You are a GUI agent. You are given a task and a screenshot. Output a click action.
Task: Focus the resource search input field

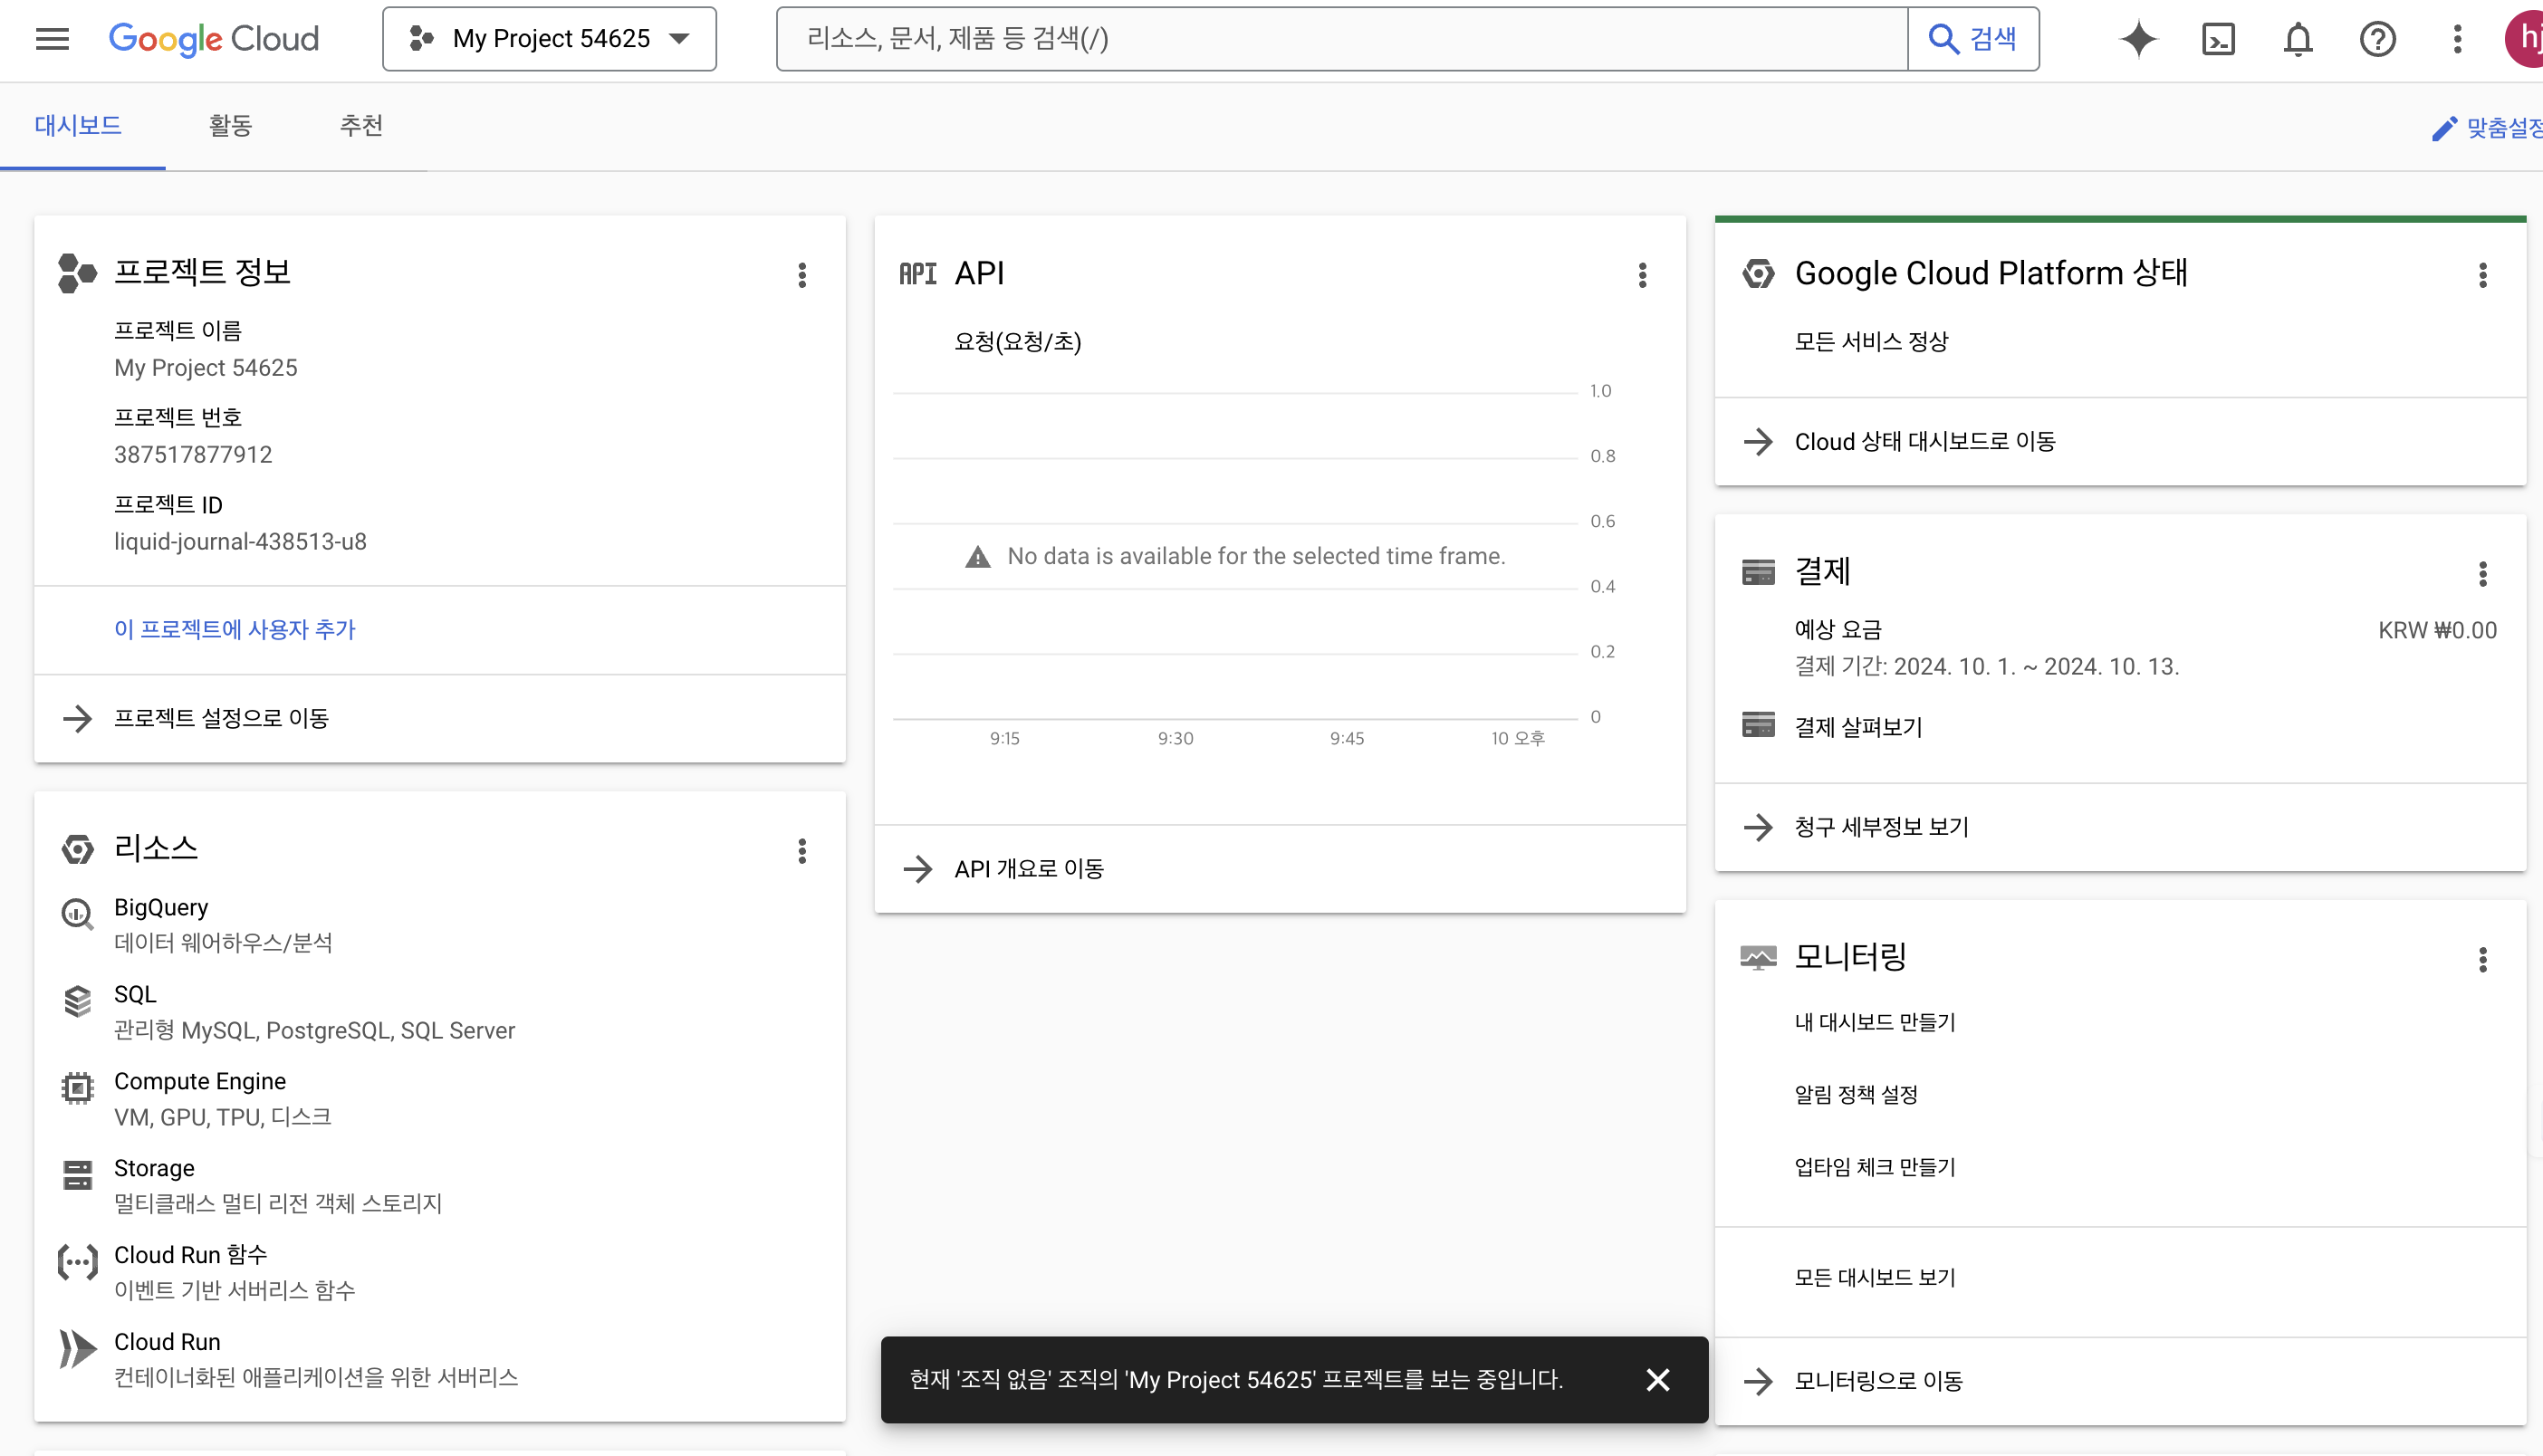1340,39
